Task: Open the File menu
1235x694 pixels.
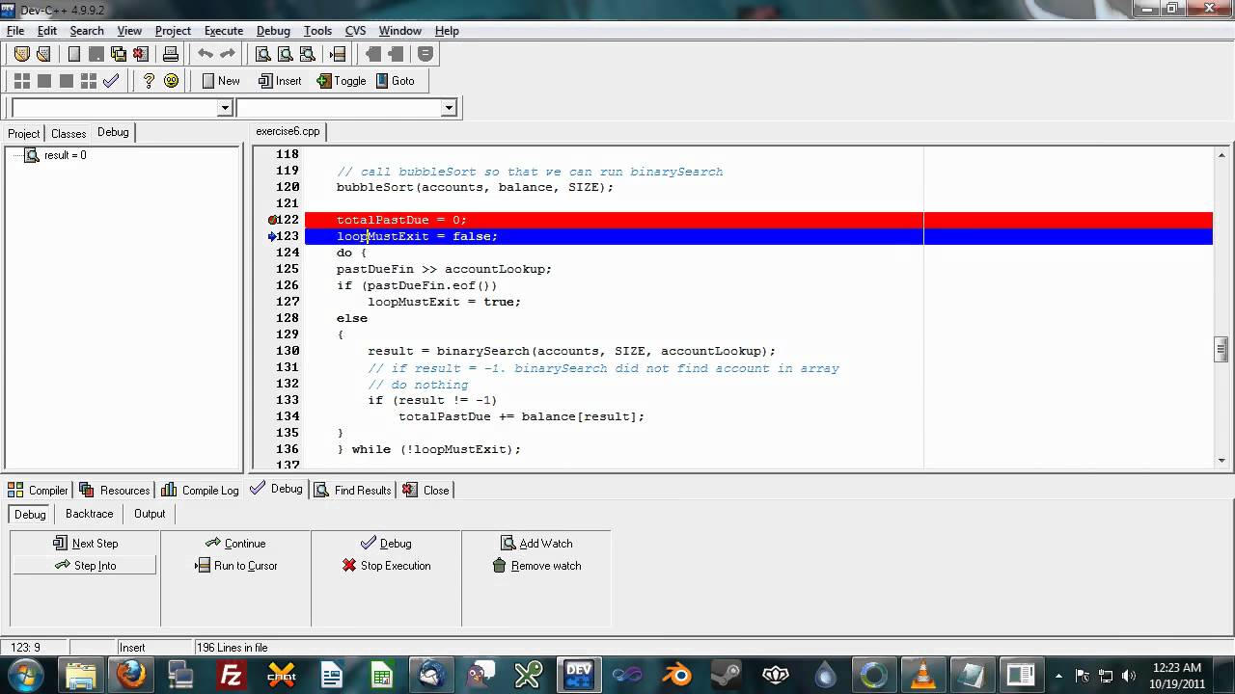Action: pyautogui.click(x=15, y=31)
